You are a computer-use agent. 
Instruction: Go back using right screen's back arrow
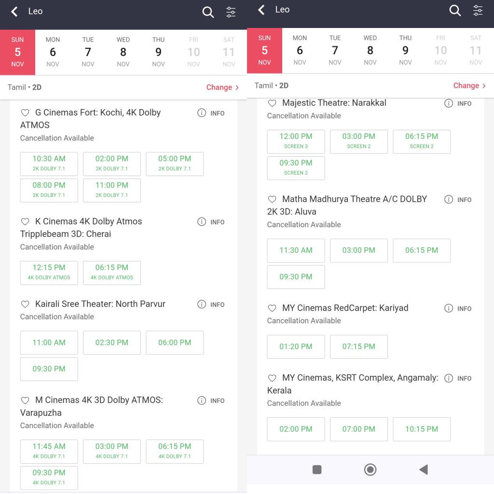261,10
